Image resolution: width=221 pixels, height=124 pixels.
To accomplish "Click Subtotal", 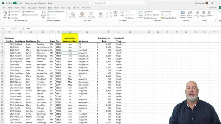I will (x=210, y=14).
